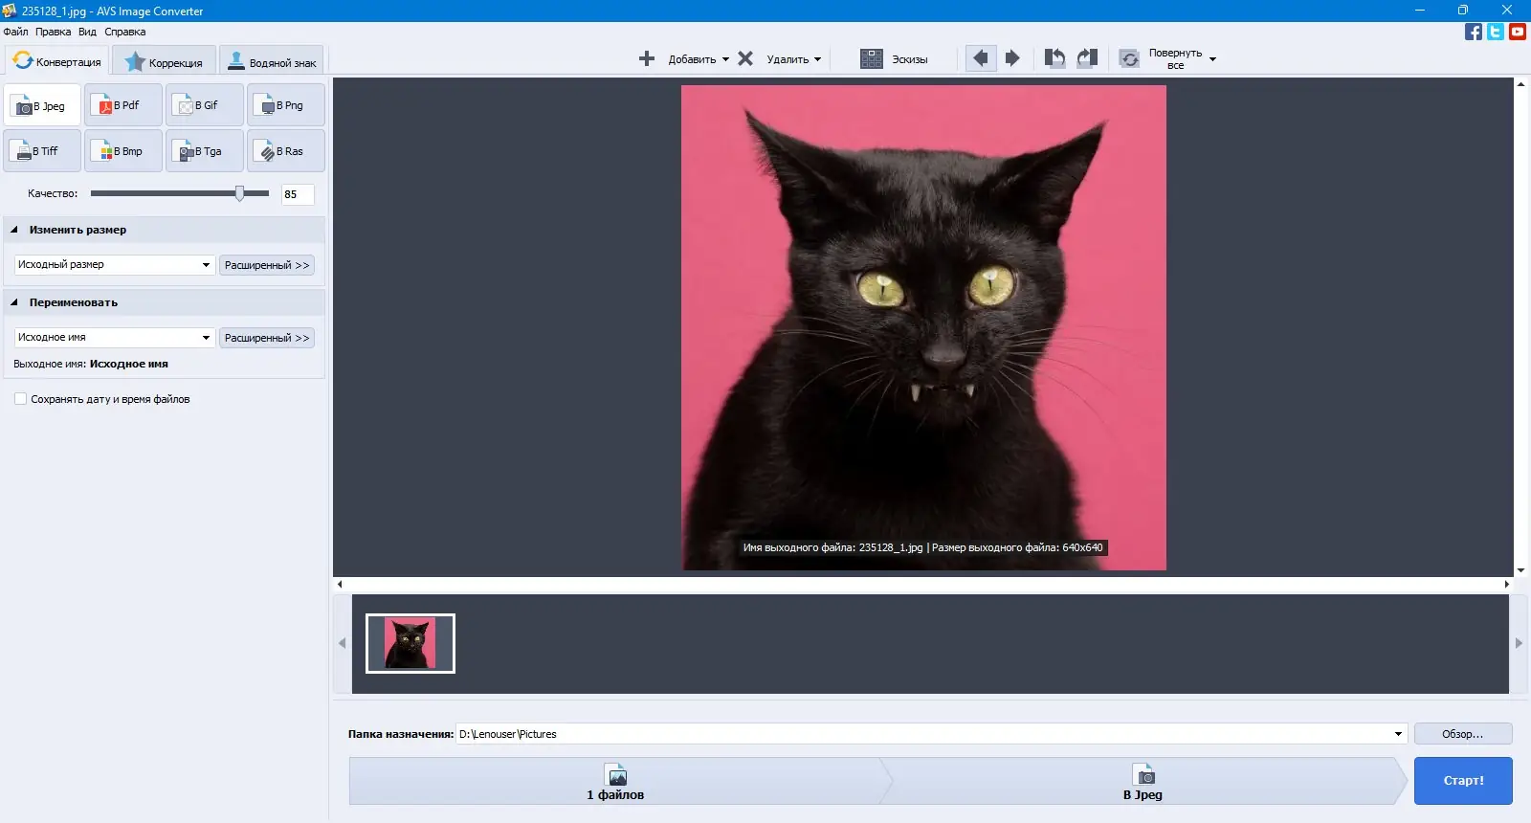Open the Facebook page icon
This screenshot has height=823, width=1531.
click(x=1474, y=32)
